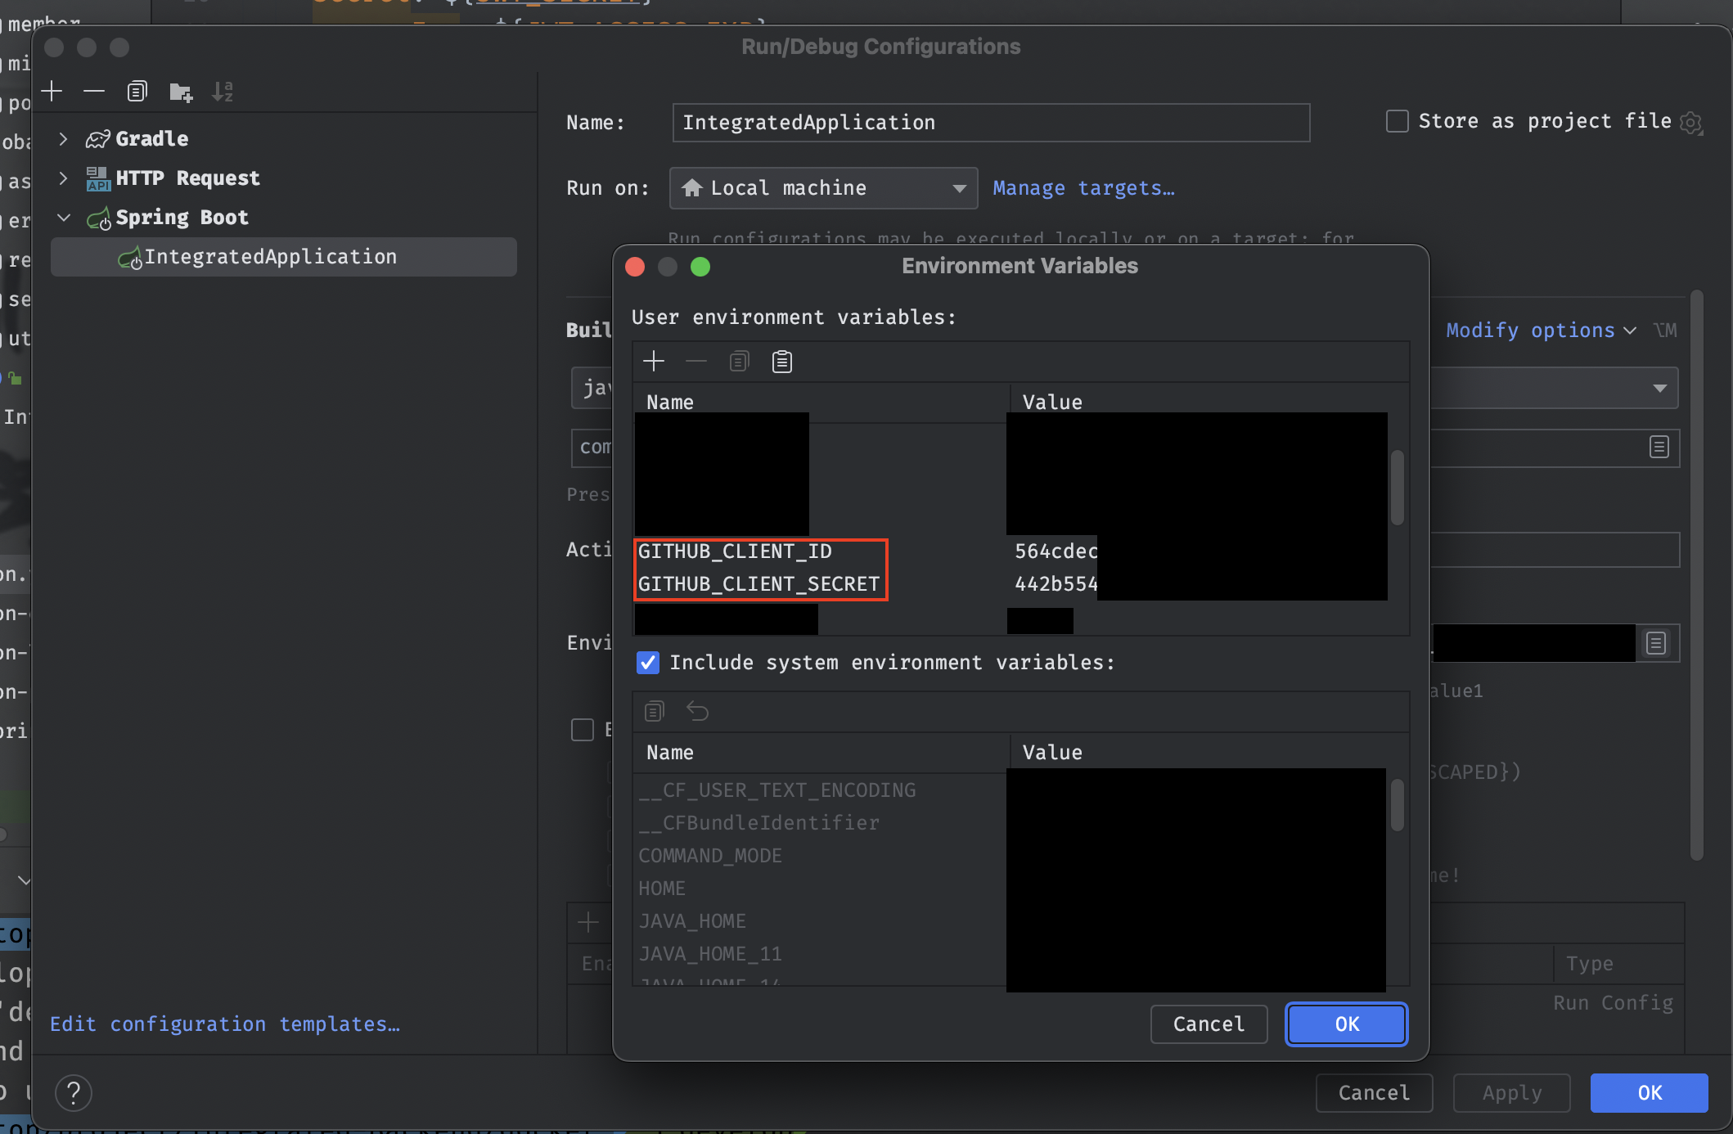Open the Local machine run target dropdown
The height and width of the screenshot is (1134, 1733).
tap(823, 188)
